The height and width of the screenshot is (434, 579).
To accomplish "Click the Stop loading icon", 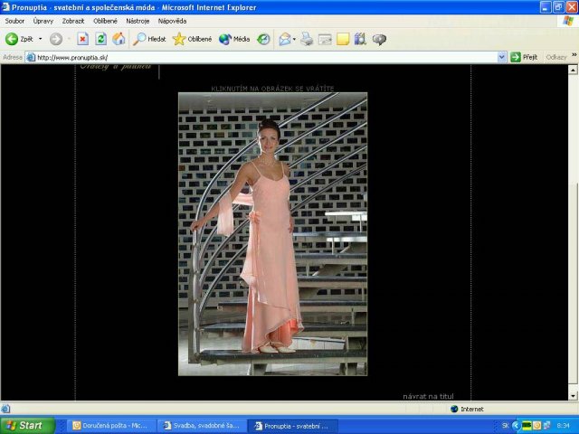I will [x=82, y=39].
